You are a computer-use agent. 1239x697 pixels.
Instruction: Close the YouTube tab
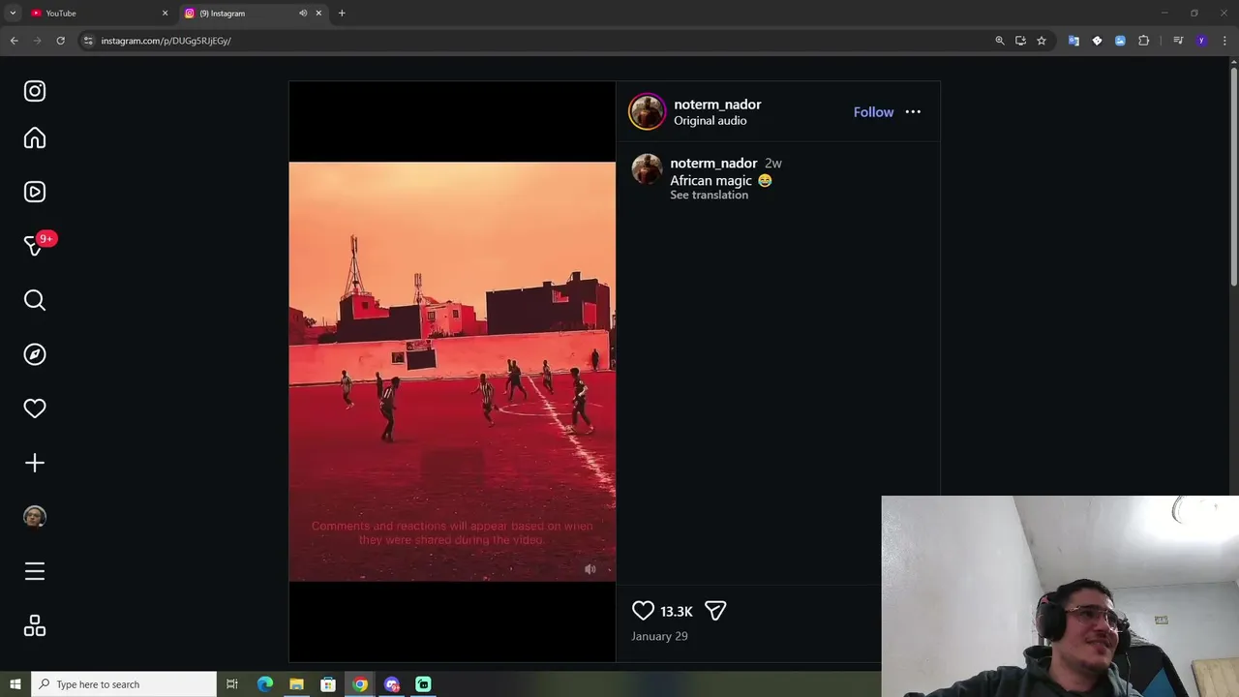pos(165,14)
